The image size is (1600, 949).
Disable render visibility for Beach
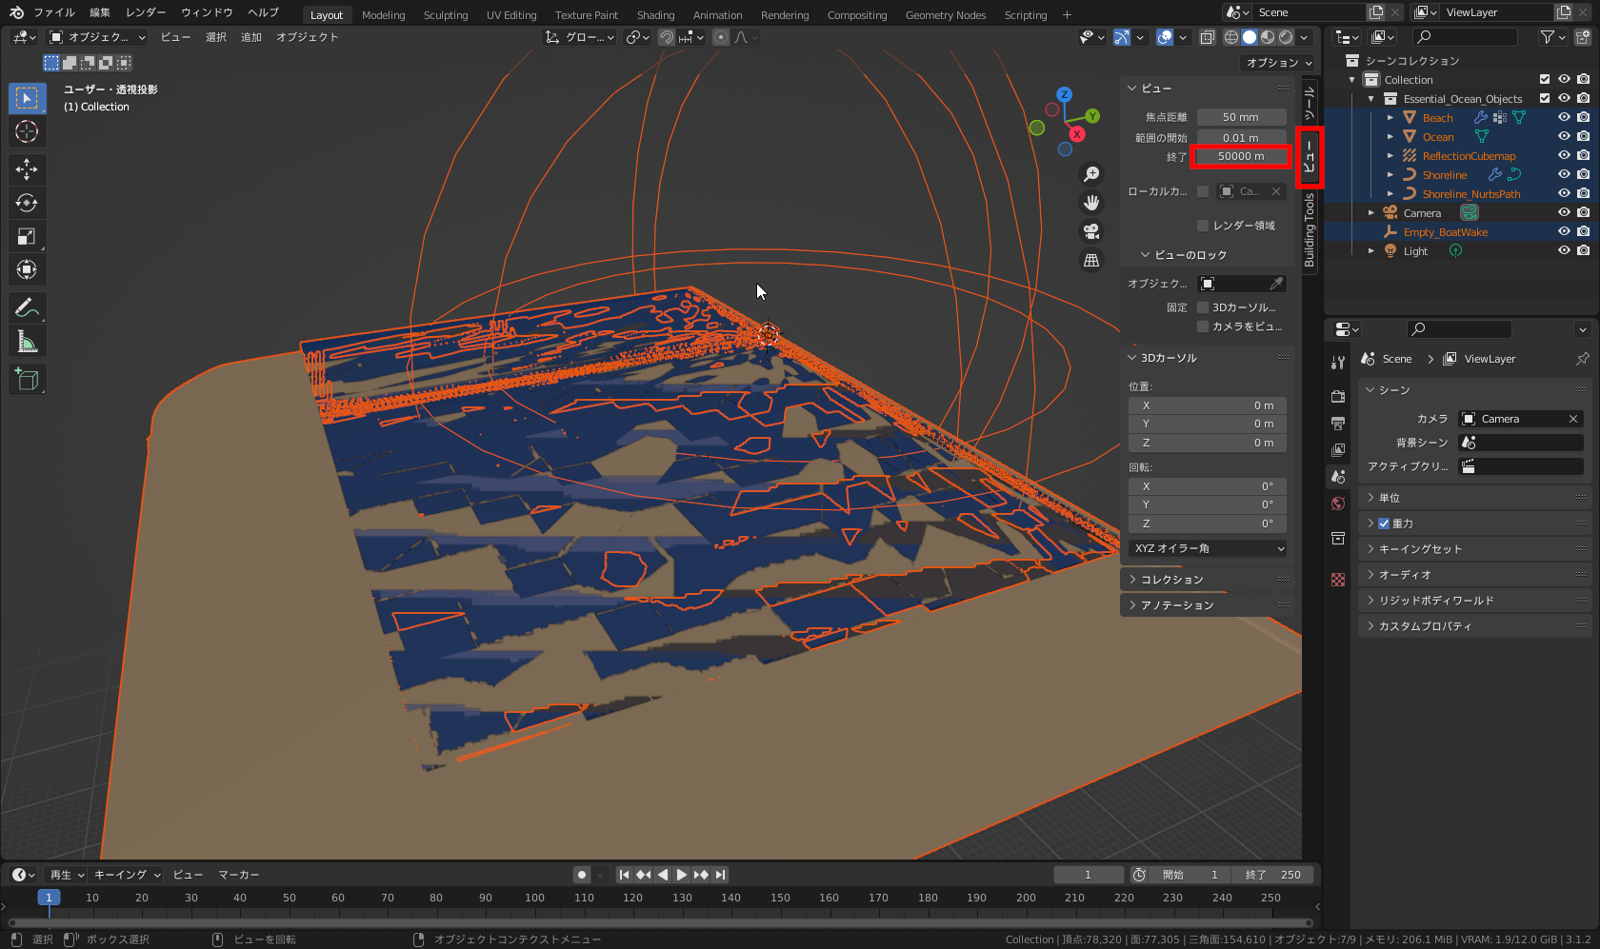point(1583,117)
